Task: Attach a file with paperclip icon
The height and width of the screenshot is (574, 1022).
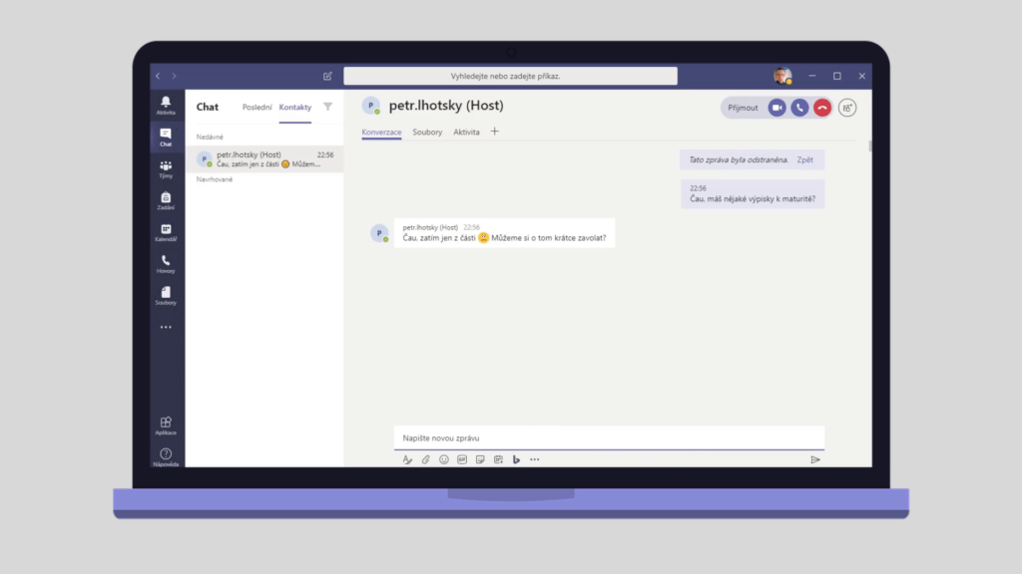Action: (x=425, y=459)
